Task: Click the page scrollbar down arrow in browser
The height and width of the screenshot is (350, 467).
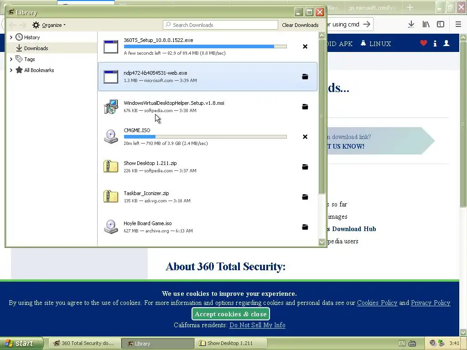Action: (463, 332)
